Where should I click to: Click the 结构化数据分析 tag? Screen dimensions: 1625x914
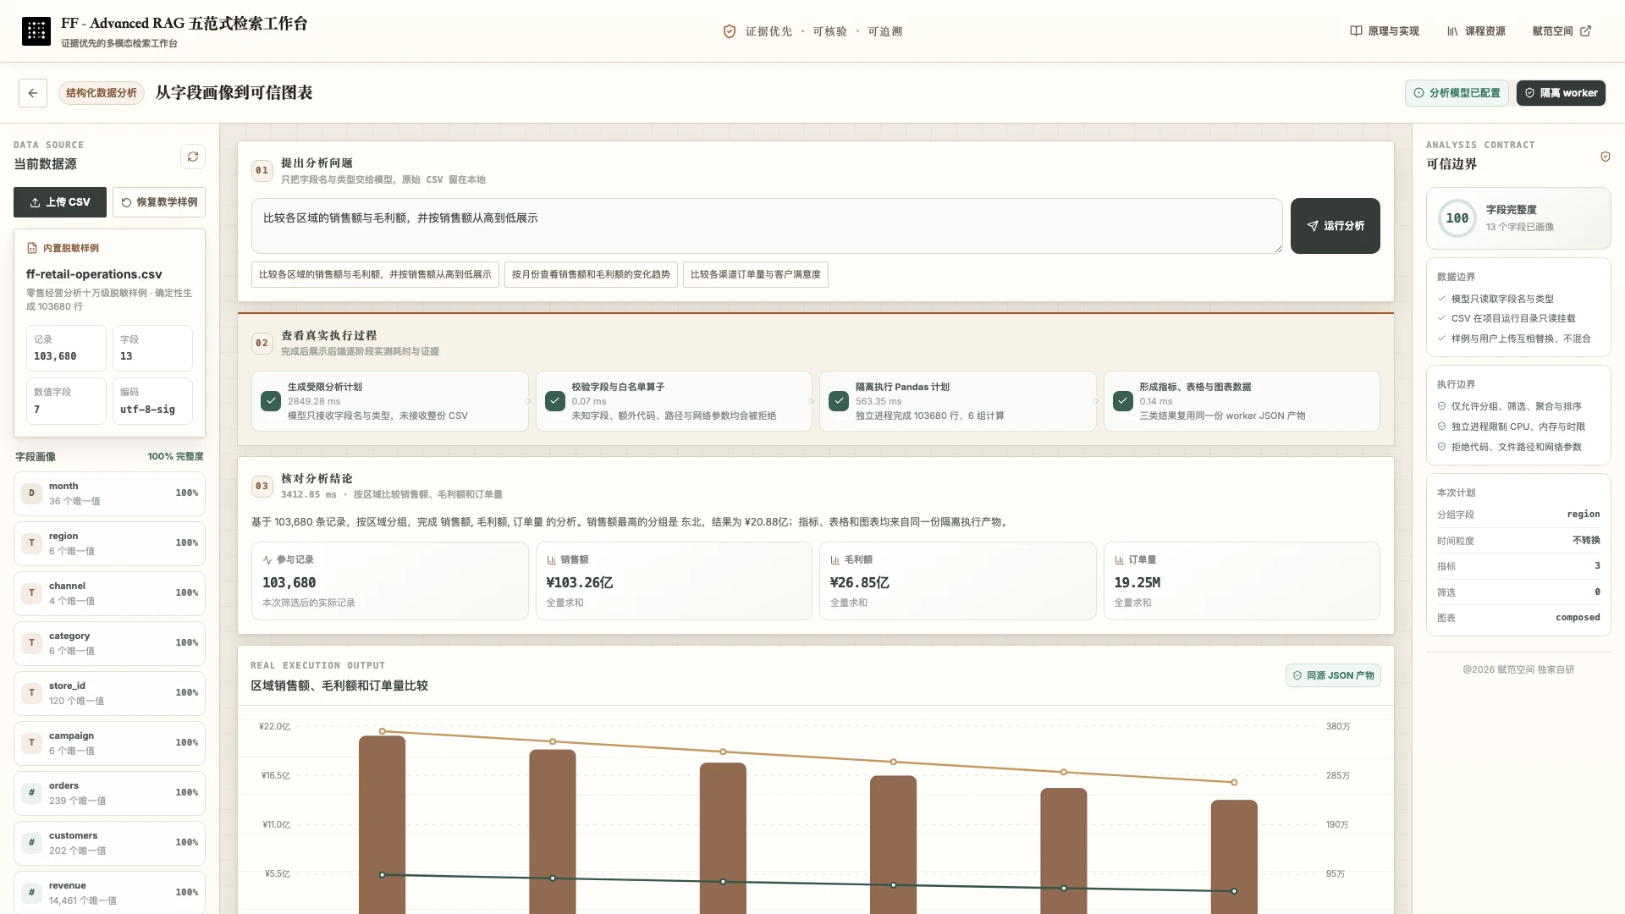point(102,93)
